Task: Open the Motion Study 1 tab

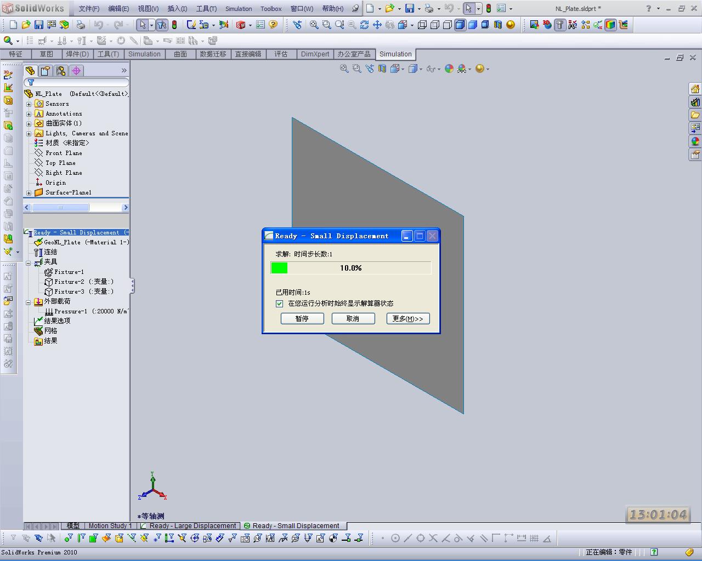Action: [110, 526]
